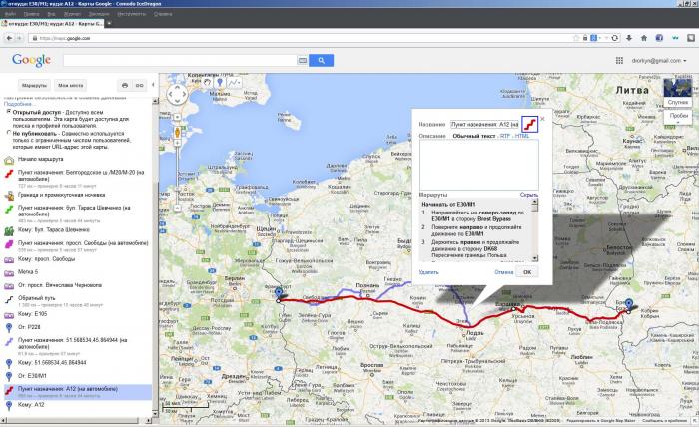
Task: Click the blue search button
Action: click(320, 60)
